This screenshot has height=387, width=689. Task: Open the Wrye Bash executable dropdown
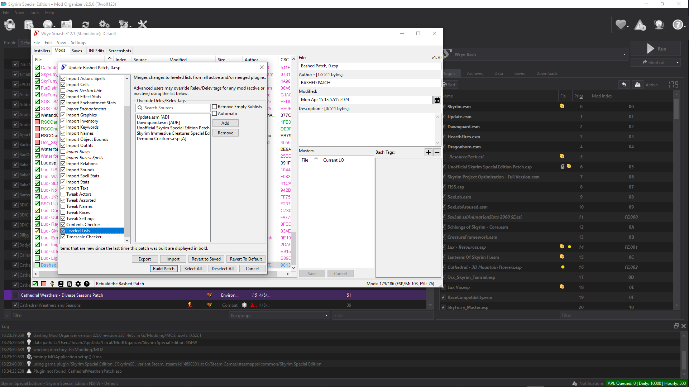625,54
